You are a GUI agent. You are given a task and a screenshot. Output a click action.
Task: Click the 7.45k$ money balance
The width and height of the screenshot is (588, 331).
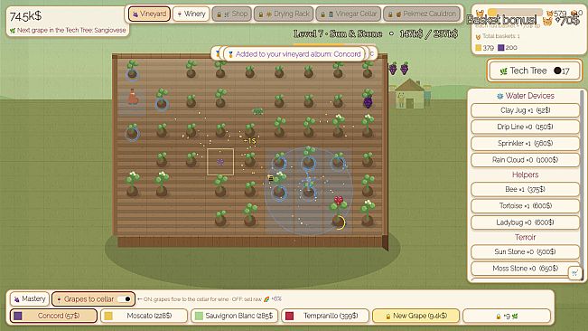pyautogui.click(x=25, y=16)
